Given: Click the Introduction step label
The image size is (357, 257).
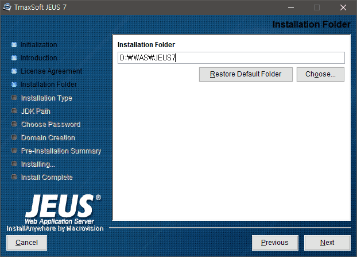Looking at the screenshot, I should tap(38, 58).
